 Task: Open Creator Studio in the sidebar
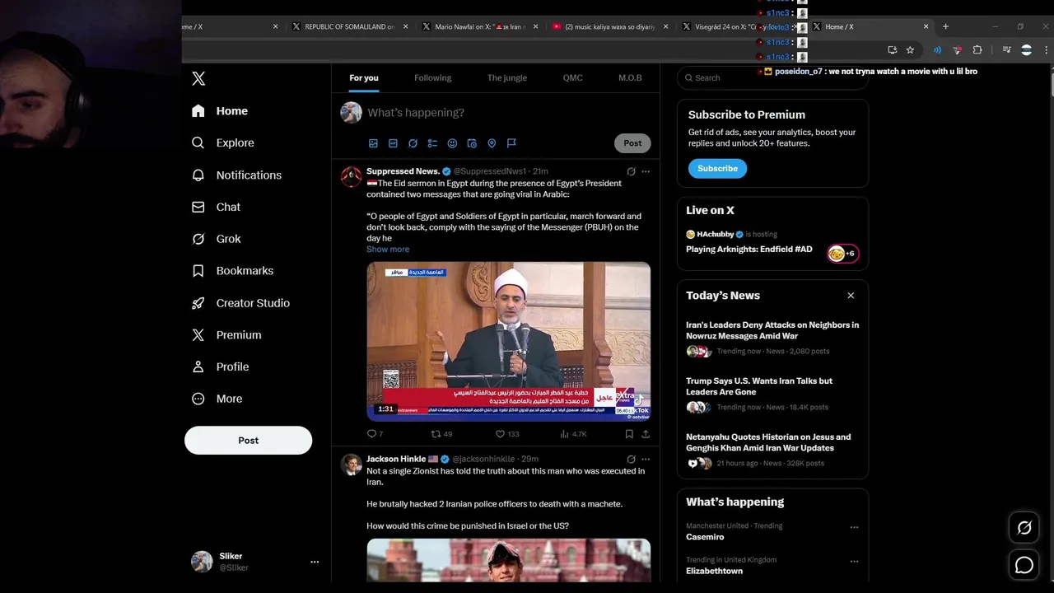coord(241,303)
